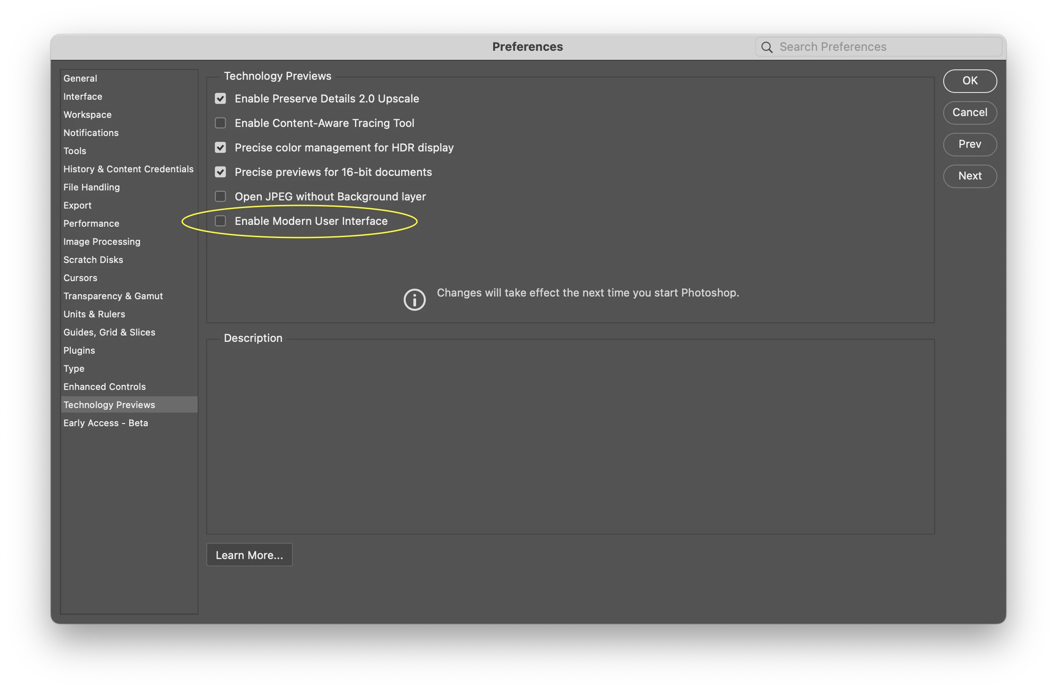Screen dimensions: 1057x691
Task: Toggle Precise color management for HDR display
Action: point(220,148)
